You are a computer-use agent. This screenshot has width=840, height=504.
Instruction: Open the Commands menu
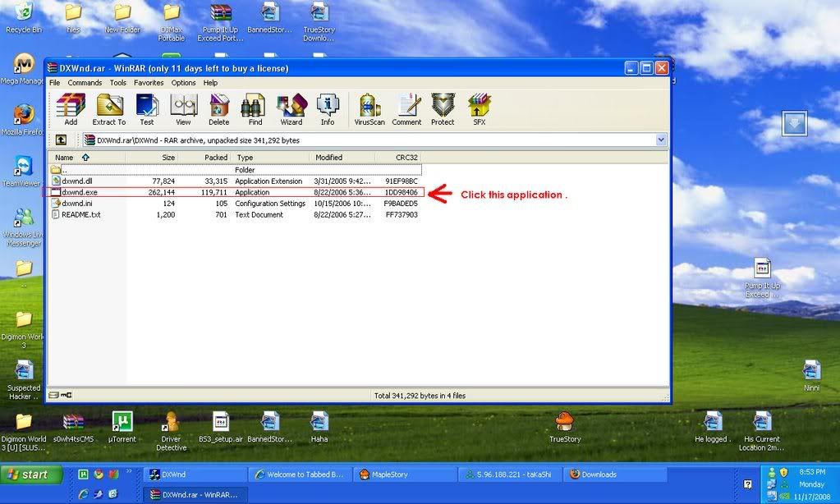(85, 82)
